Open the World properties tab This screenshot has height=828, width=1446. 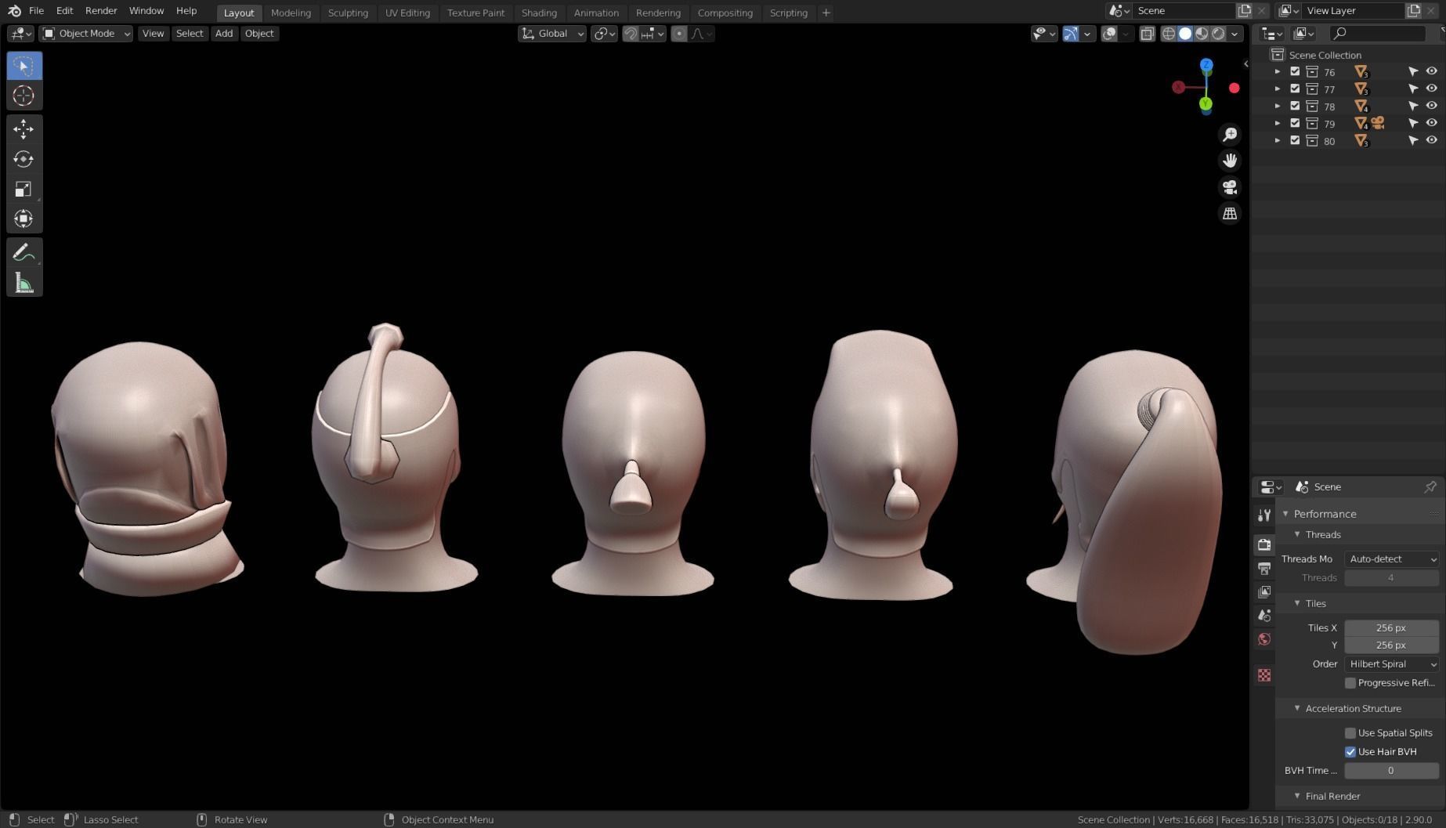(x=1264, y=639)
